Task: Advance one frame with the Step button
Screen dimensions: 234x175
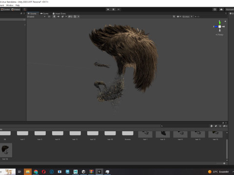Action: [118, 9]
